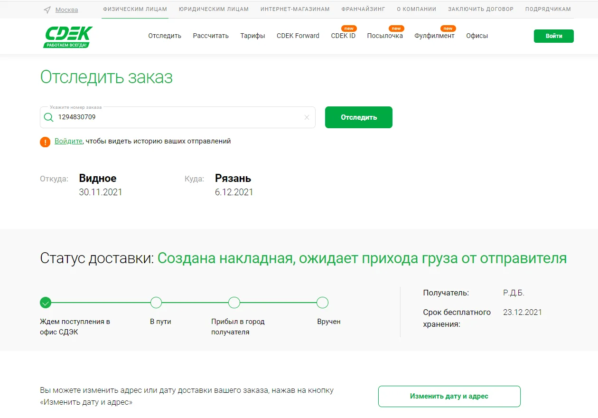
Task: Click the 'new' badge above CDEK ID
Action: 349,28
